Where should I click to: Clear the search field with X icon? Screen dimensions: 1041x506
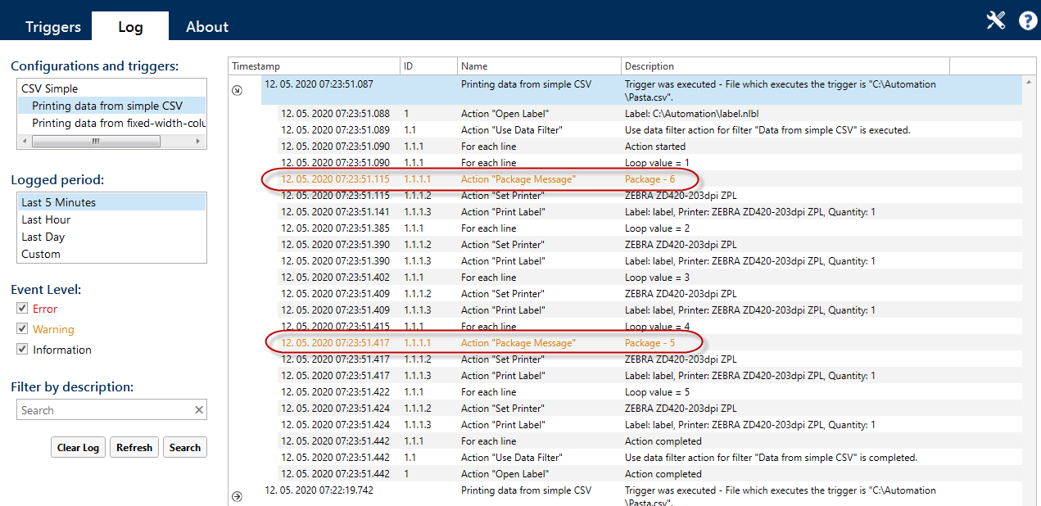(198, 410)
